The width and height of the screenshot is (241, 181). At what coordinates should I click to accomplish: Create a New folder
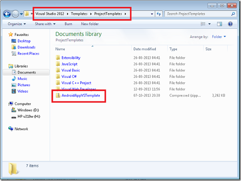90,24
